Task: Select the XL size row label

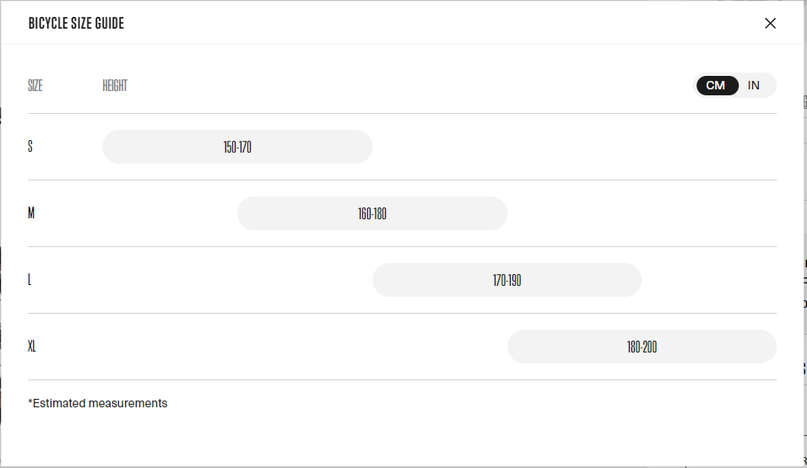Action: pyautogui.click(x=32, y=347)
